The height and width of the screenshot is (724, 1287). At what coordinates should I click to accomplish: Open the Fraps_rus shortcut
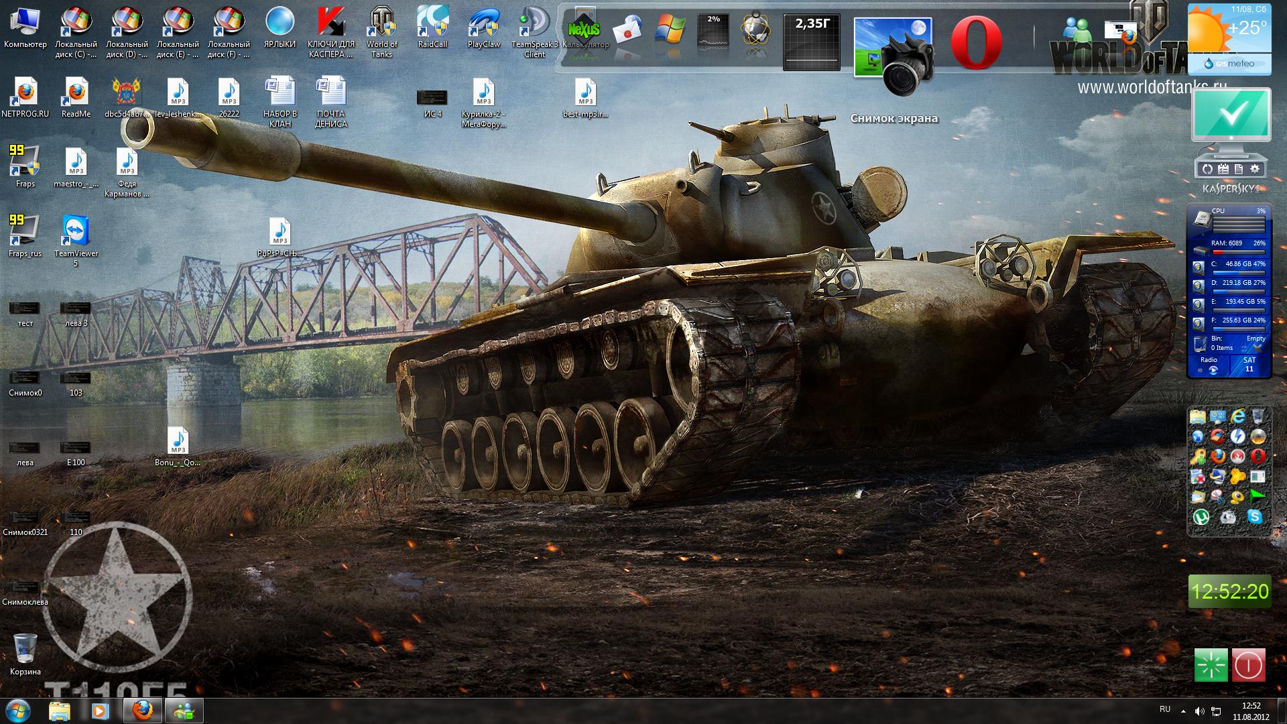pyautogui.click(x=25, y=236)
